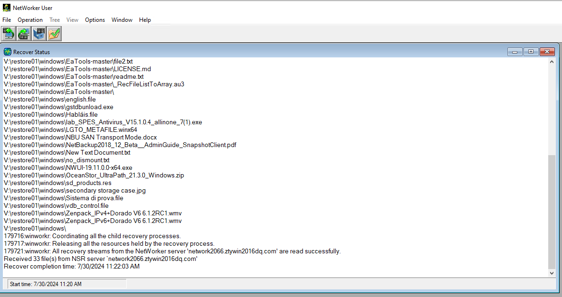Screen dimensions: 562x297
Task: Select the LGTO_METAFILE.winx64 line
Action: (70, 130)
